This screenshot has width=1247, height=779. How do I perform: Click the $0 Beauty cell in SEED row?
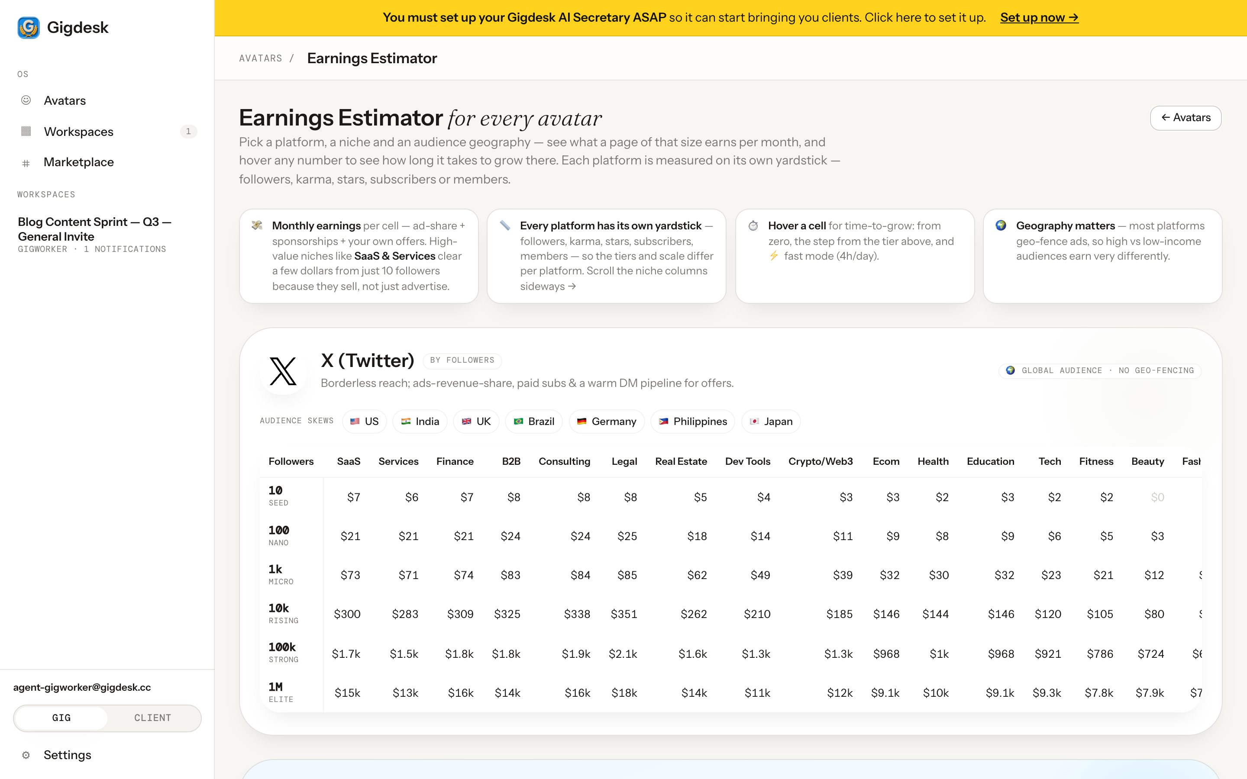[1157, 497]
